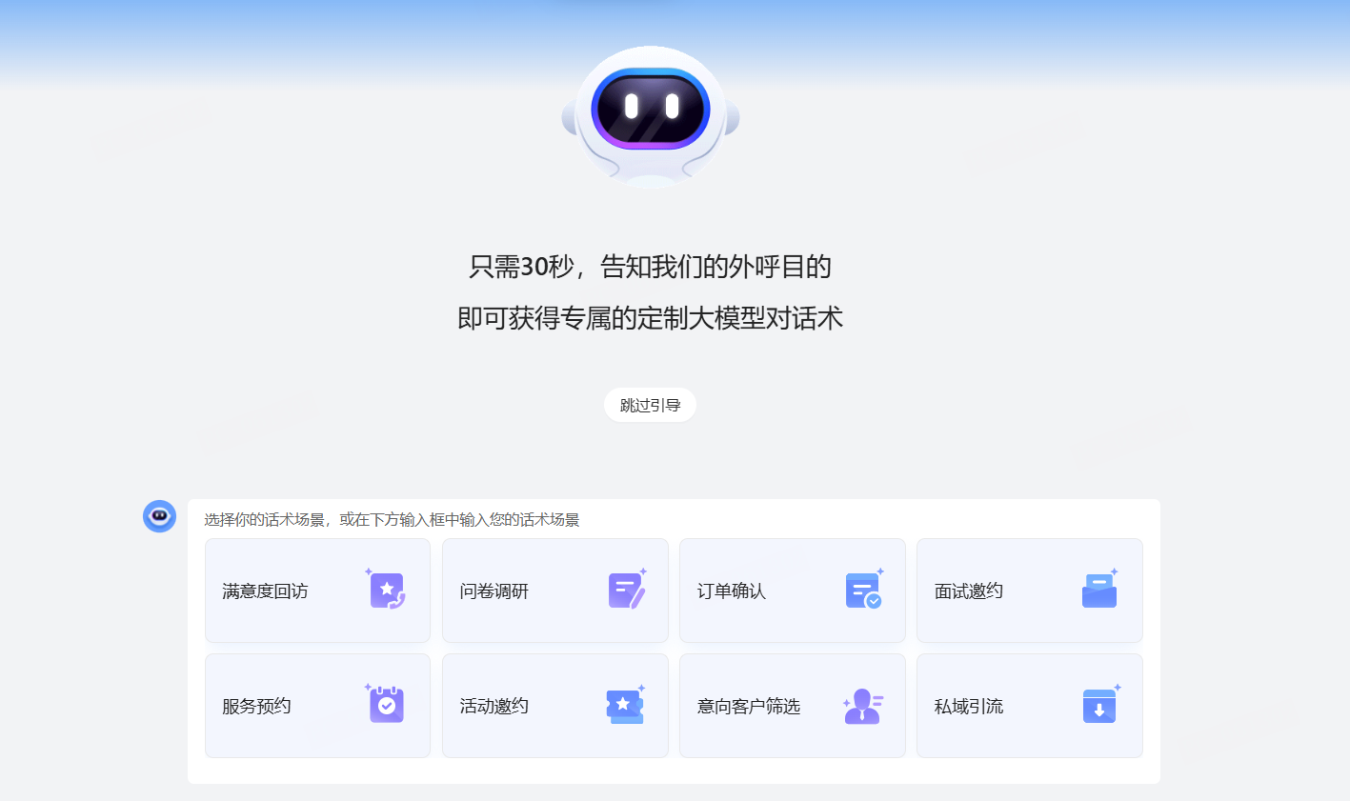Select the 意向客户筛选 scenario card
This screenshot has height=801, width=1350.
[793, 706]
